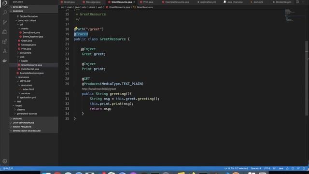Click the GreetResource class breadcrumb

(x=145, y=7)
